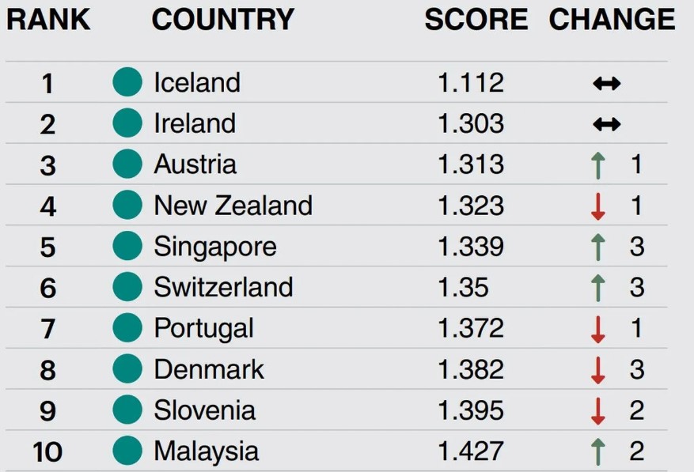Click New Zealand's score 1.323
This screenshot has height=472, width=694.
[471, 206]
